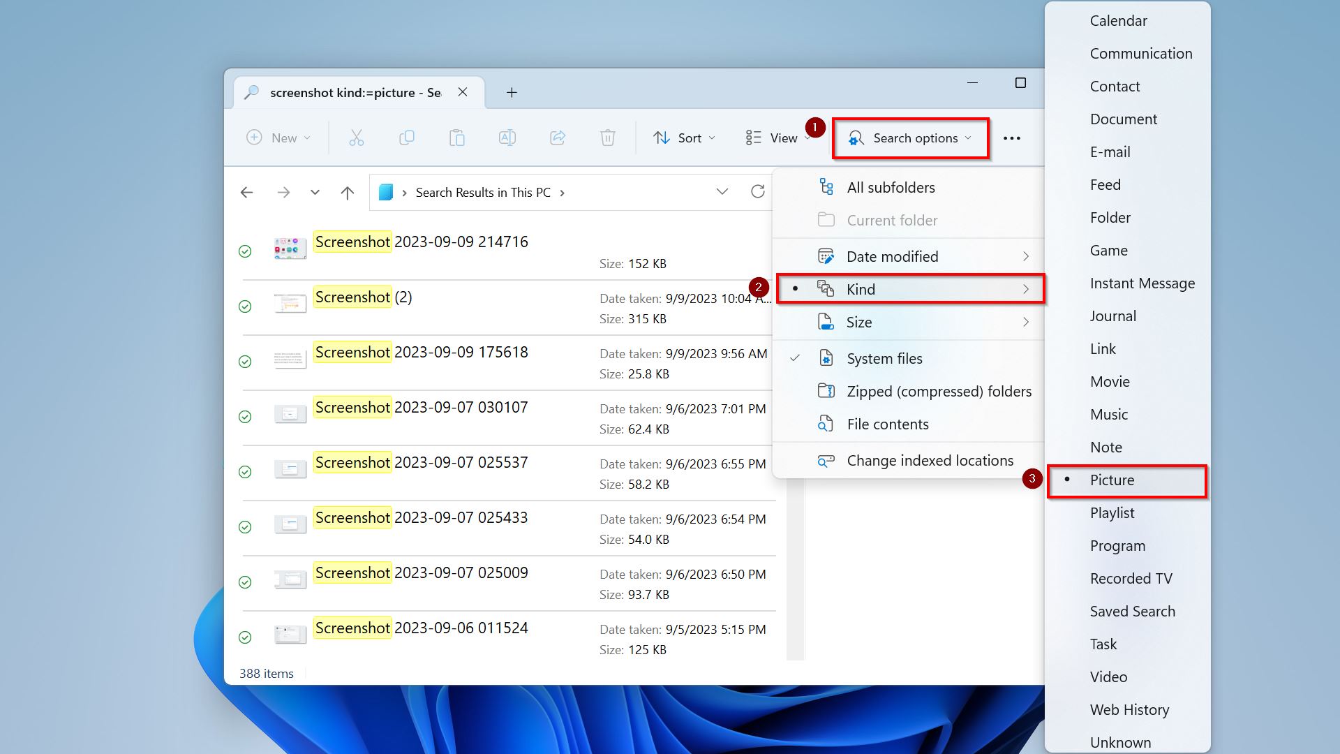Enable search in All subfolders

pyautogui.click(x=890, y=187)
